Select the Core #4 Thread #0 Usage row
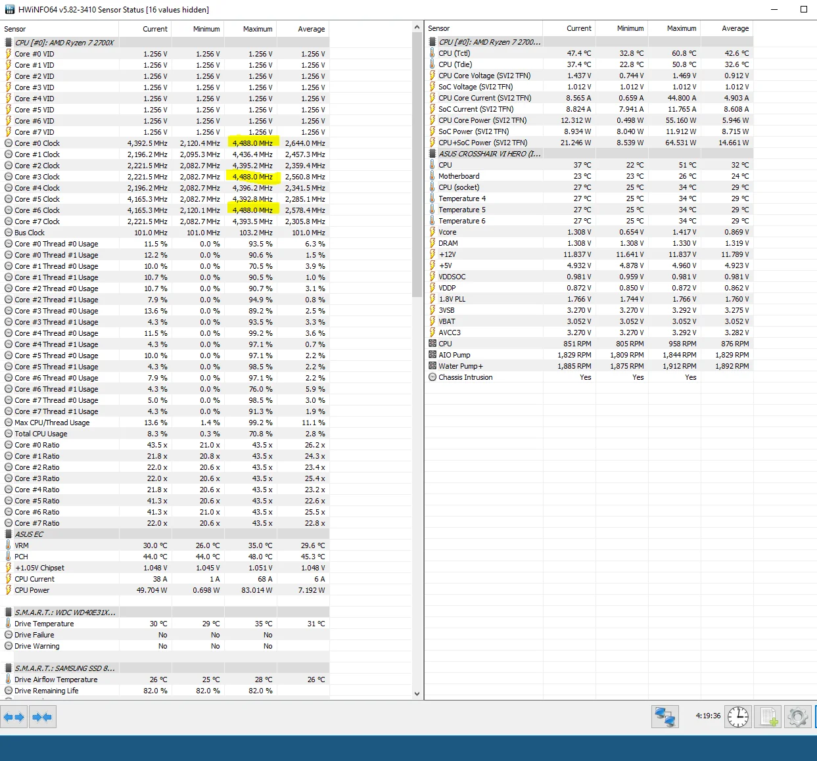Image resolution: width=817 pixels, height=761 pixels. click(164, 333)
